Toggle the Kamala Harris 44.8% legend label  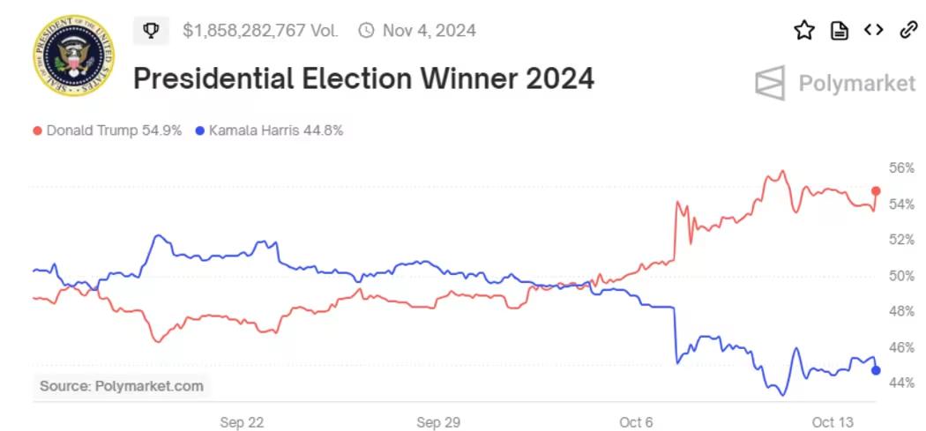[276, 131]
